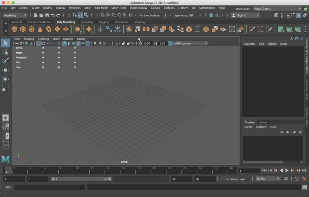Click the Delete History shelf icon
Screen dimensions: 309x197
tap(109, 29)
